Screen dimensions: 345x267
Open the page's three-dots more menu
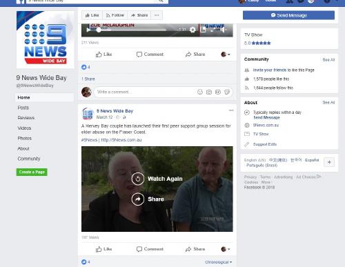pos(157,15)
